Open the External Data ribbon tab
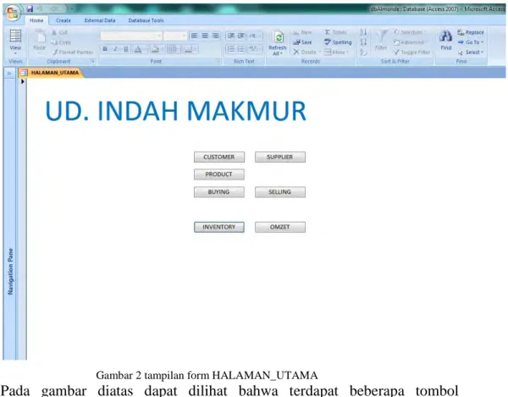This screenshot has width=508, height=397. click(x=100, y=20)
